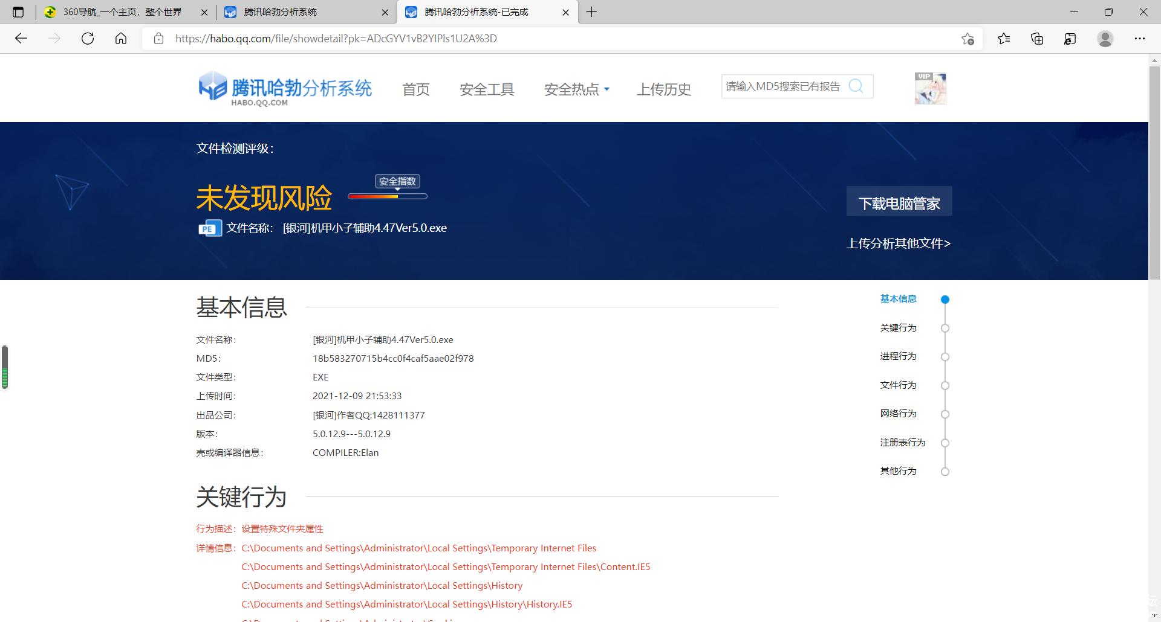Screen dimensions: 1161x622
Task: Open the browser screenshot/share icon
Action: point(1070,39)
